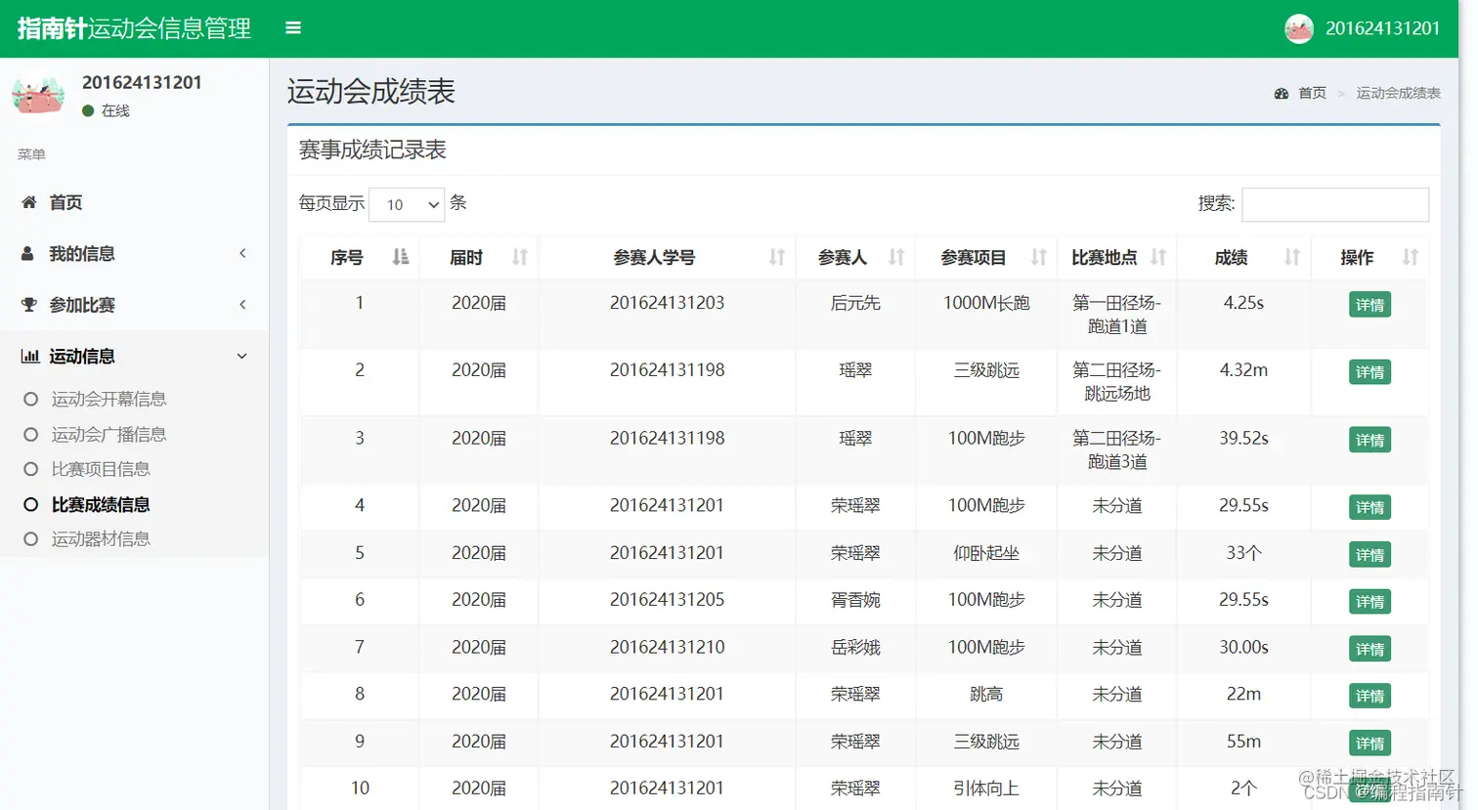Expand 我的信息 menu chevron
The image size is (1478, 810).
point(242,253)
